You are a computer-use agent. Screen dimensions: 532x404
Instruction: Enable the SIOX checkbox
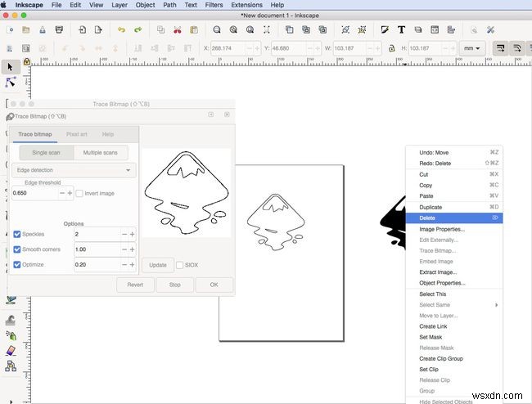(x=179, y=265)
